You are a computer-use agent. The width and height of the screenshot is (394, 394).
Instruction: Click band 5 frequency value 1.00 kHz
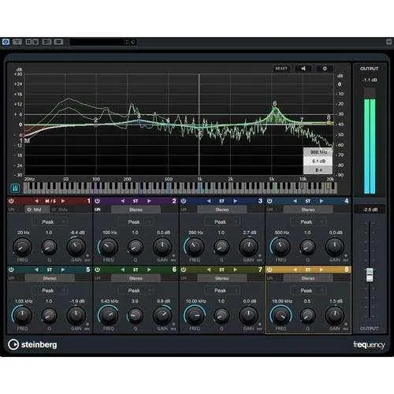click(24, 301)
